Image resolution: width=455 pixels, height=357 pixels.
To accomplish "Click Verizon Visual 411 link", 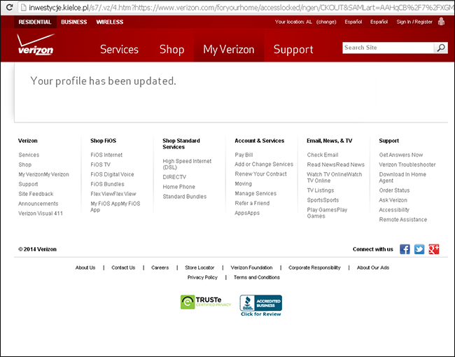I will pyautogui.click(x=41, y=213).
